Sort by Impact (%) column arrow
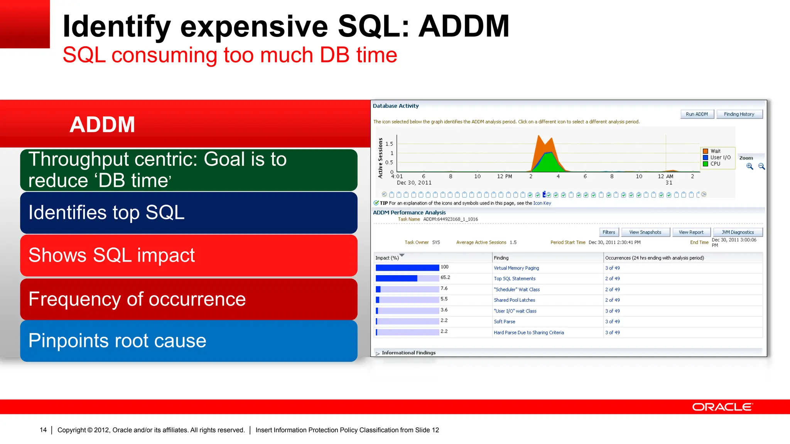 [x=402, y=256]
